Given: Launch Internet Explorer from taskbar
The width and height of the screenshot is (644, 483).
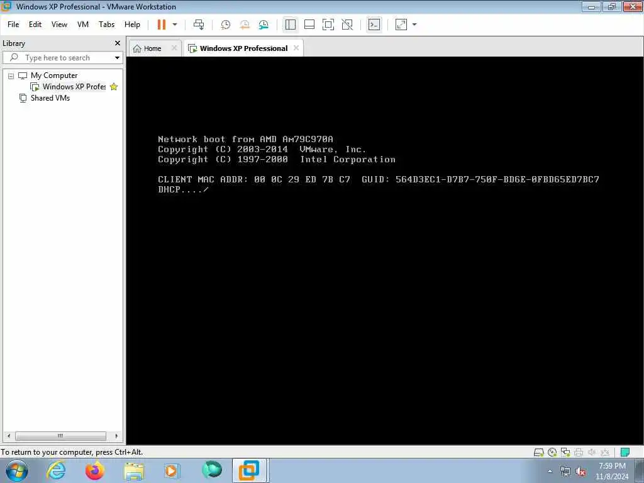Looking at the screenshot, I should tap(56, 470).
